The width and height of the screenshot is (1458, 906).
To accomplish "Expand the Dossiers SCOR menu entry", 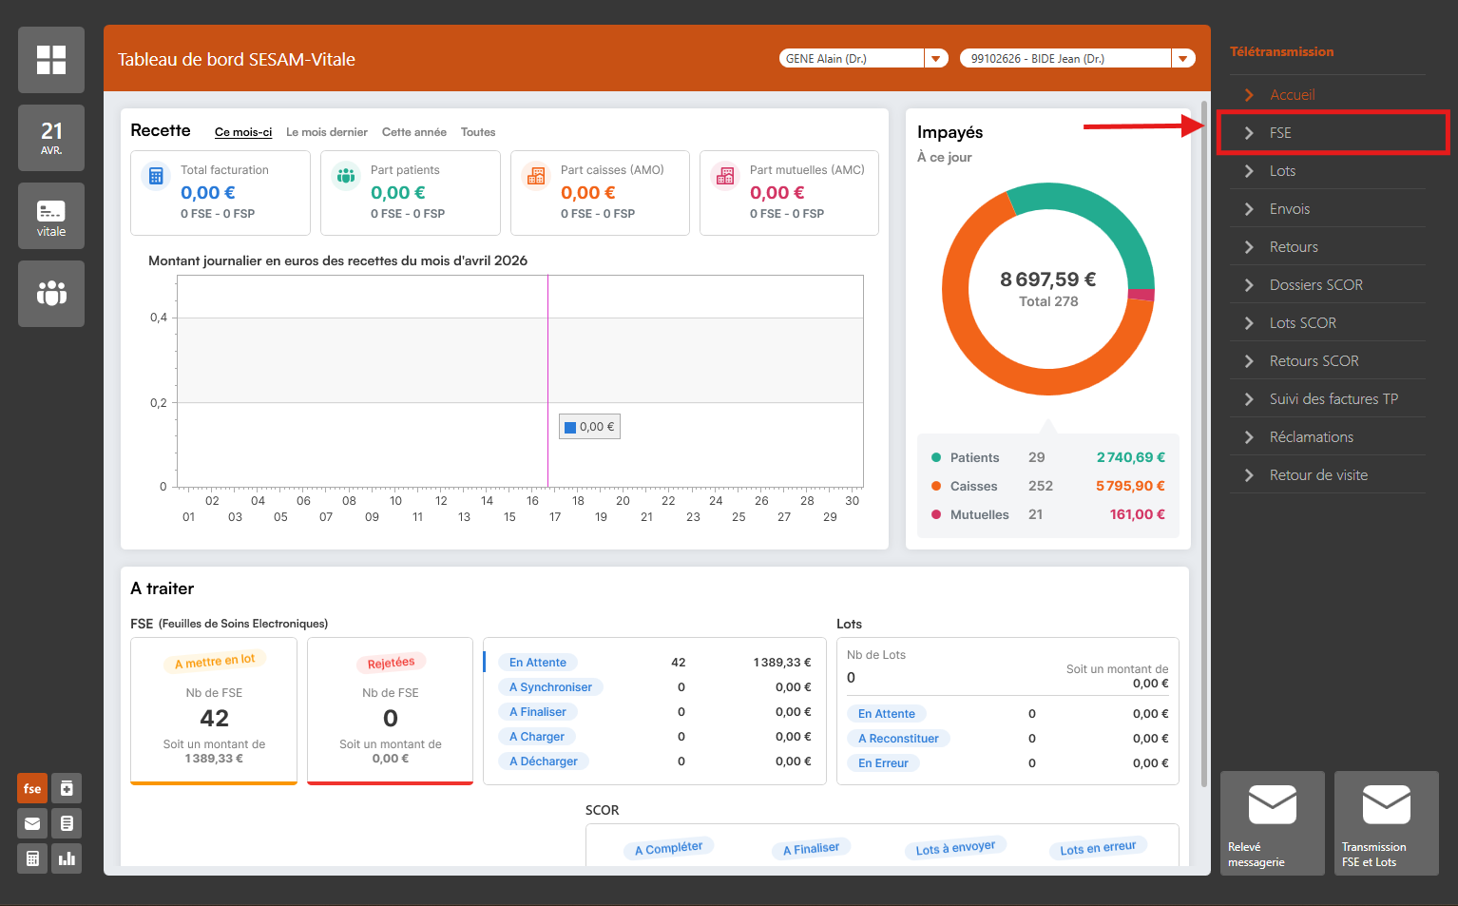I will click(x=1315, y=285).
